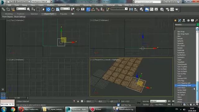Choose the Rectangular Selection Region icon
This screenshot has height=112, width=199.
[x=38, y=9]
